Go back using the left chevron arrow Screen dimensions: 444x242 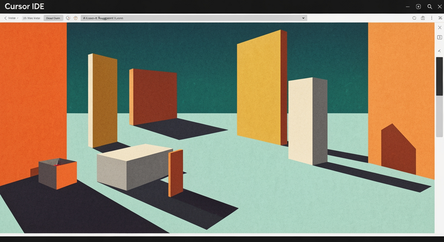click(x=5, y=18)
